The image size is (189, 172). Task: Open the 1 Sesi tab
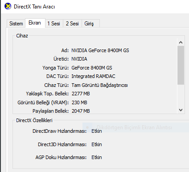(54, 24)
